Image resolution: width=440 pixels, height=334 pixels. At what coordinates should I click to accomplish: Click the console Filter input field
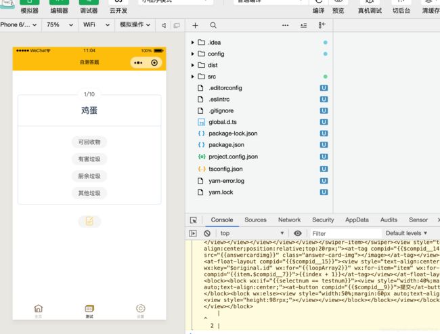(x=345, y=234)
